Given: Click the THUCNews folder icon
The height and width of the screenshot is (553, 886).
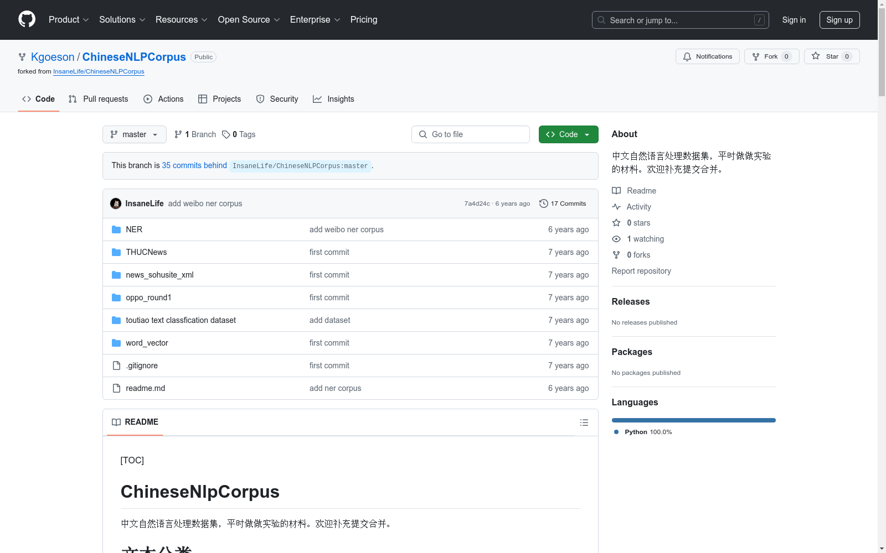Looking at the screenshot, I should 116,252.
